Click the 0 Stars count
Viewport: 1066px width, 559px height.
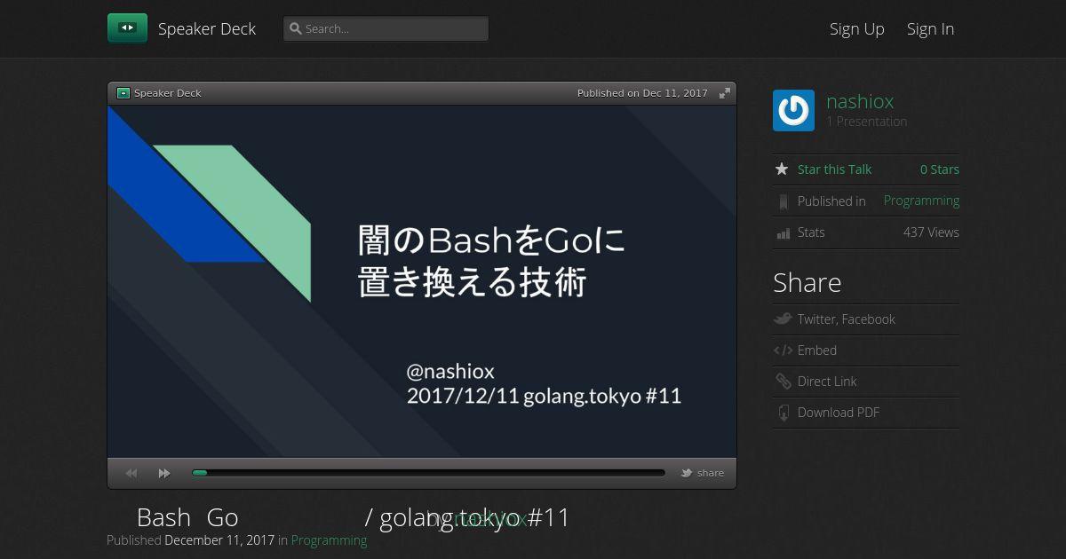point(940,169)
